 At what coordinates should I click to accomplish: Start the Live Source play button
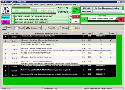84,19
